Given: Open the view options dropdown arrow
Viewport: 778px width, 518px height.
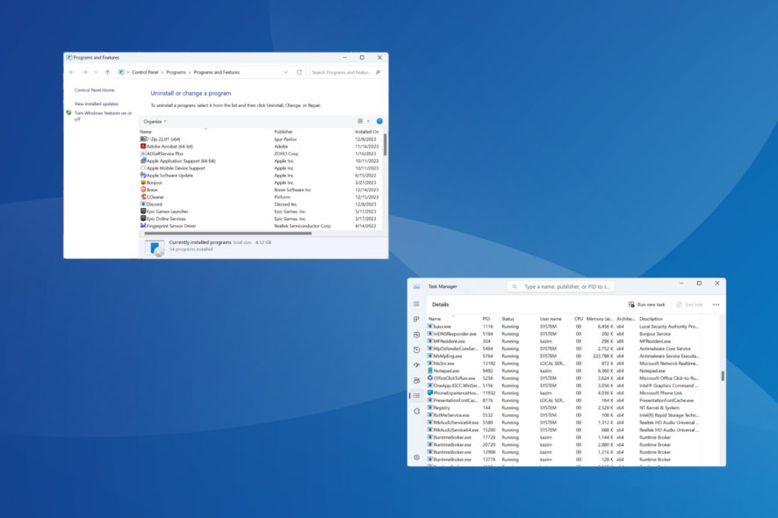Looking at the screenshot, I should [368, 121].
